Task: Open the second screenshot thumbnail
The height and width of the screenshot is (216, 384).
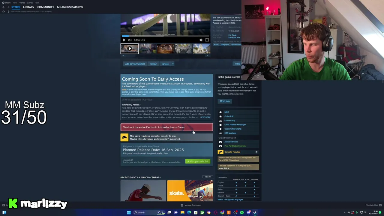Action: [148, 48]
